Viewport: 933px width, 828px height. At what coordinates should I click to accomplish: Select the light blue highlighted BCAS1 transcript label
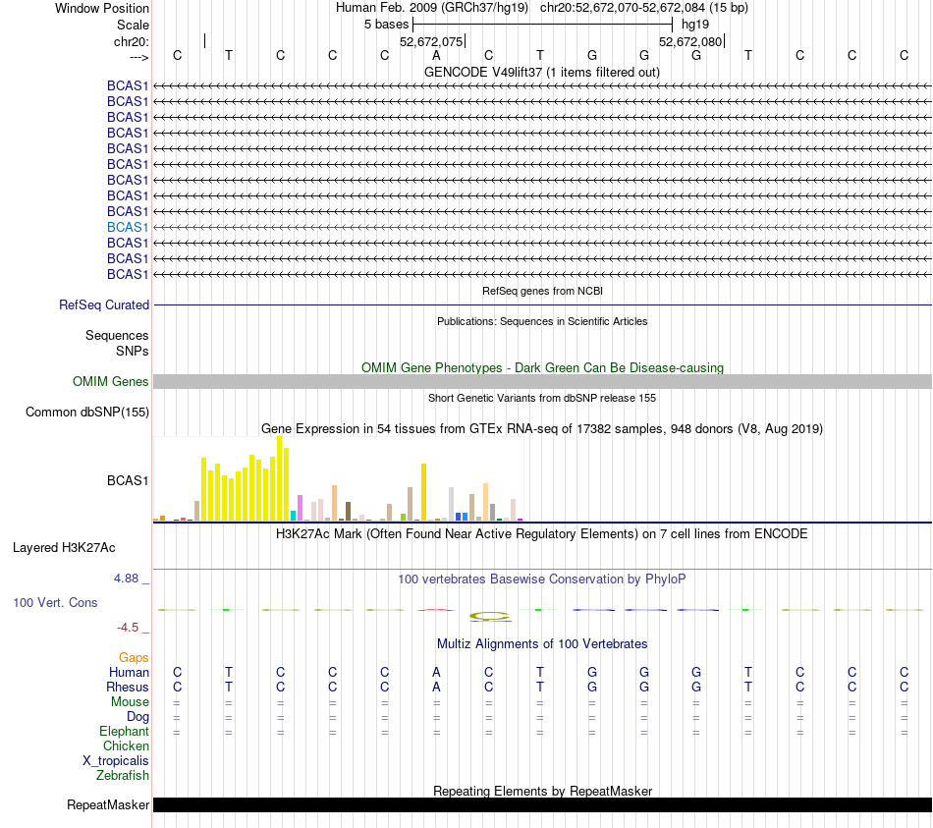click(x=128, y=228)
